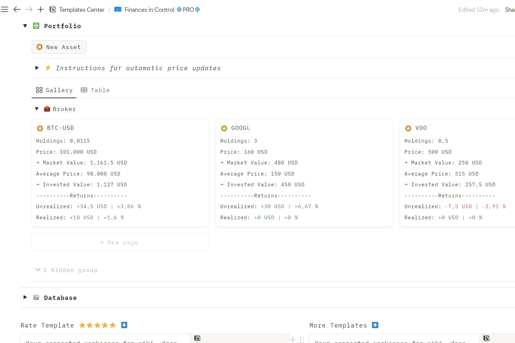Go back using the left arrow
Screen dimensions: 515x343
17,9
